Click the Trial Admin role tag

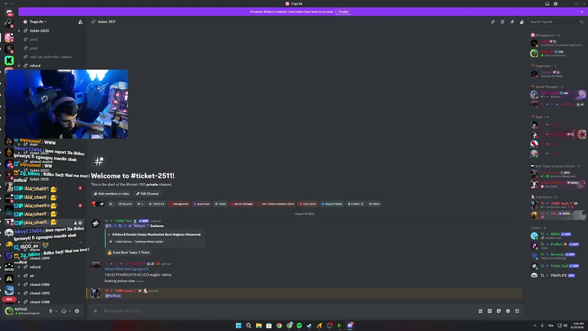pos(308,204)
